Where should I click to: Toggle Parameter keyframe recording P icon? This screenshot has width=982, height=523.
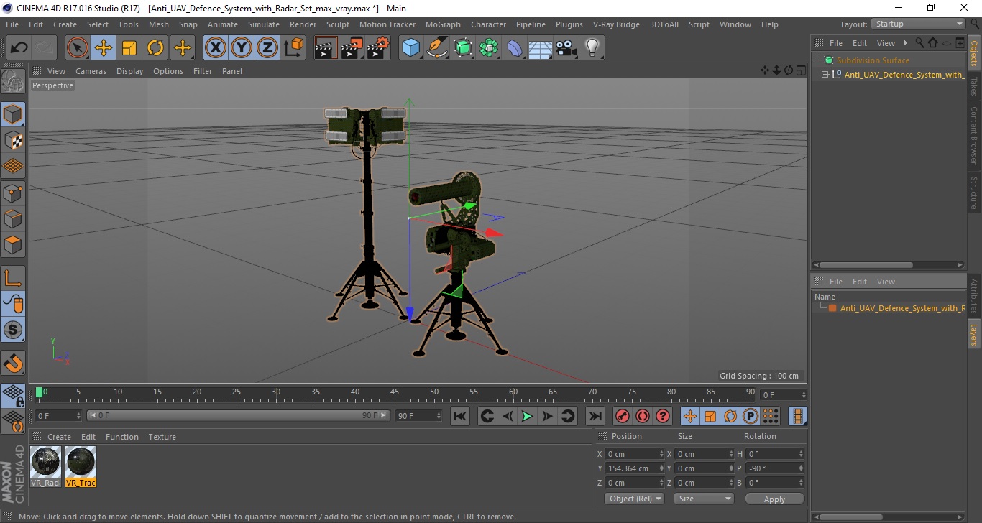(x=750, y=416)
